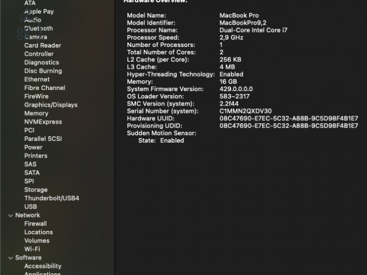Open Accessibility under Software
The width and height of the screenshot is (367, 275).
[x=43, y=266]
